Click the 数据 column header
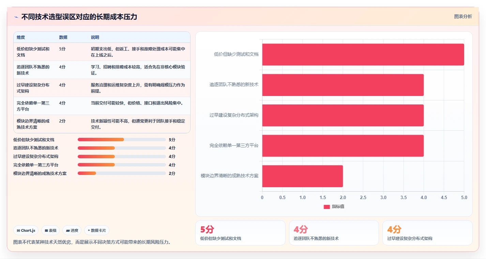Screen dimensions: 486x259 coord(63,37)
